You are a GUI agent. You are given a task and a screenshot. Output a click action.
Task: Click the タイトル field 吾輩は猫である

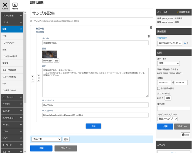click(95, 43)
